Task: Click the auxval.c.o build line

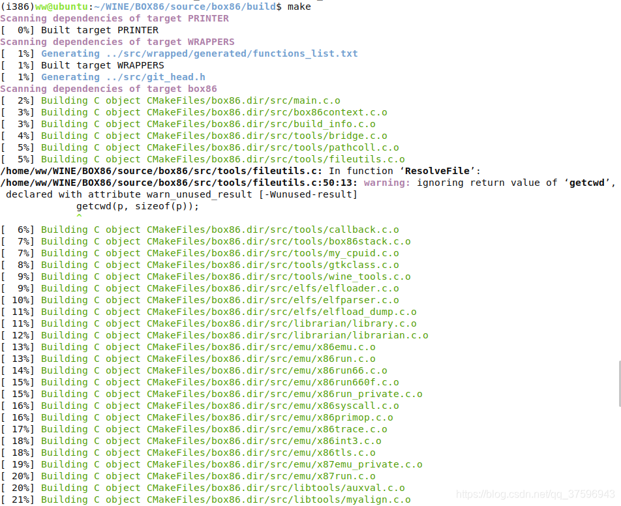Action: pos(202,488)
